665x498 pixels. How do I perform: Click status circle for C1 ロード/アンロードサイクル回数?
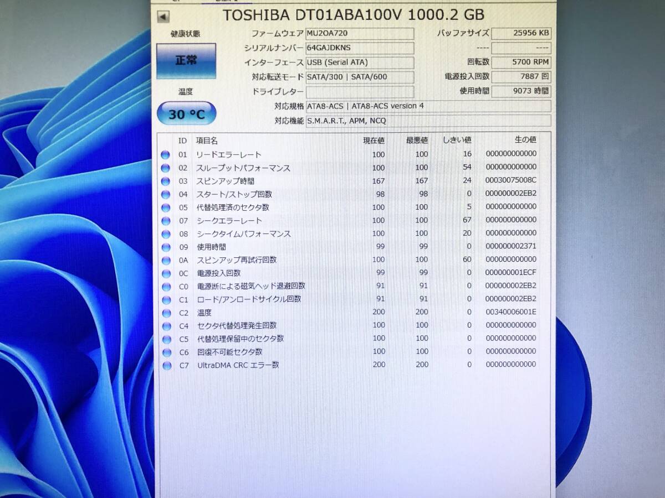coord(166,299)
